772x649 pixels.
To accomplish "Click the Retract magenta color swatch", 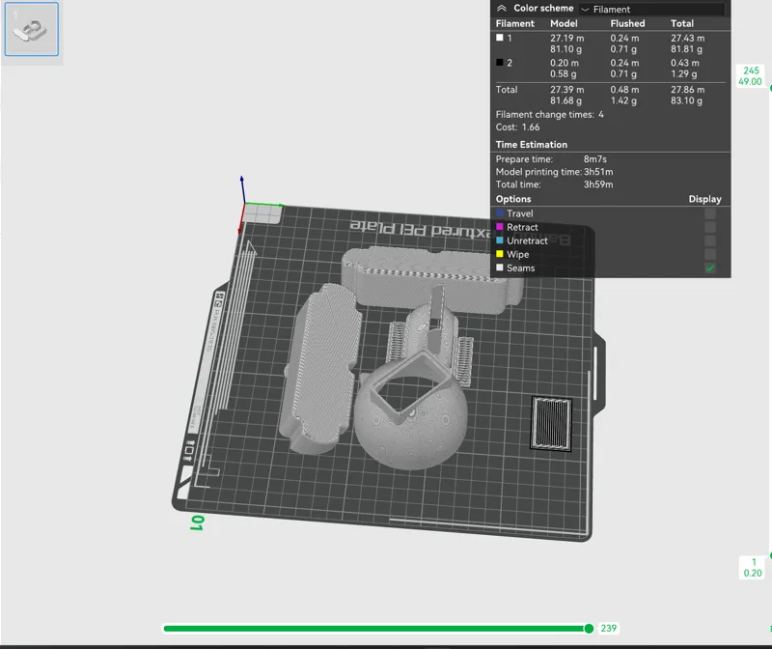I will pyautogui.click(x=500, y=227).
